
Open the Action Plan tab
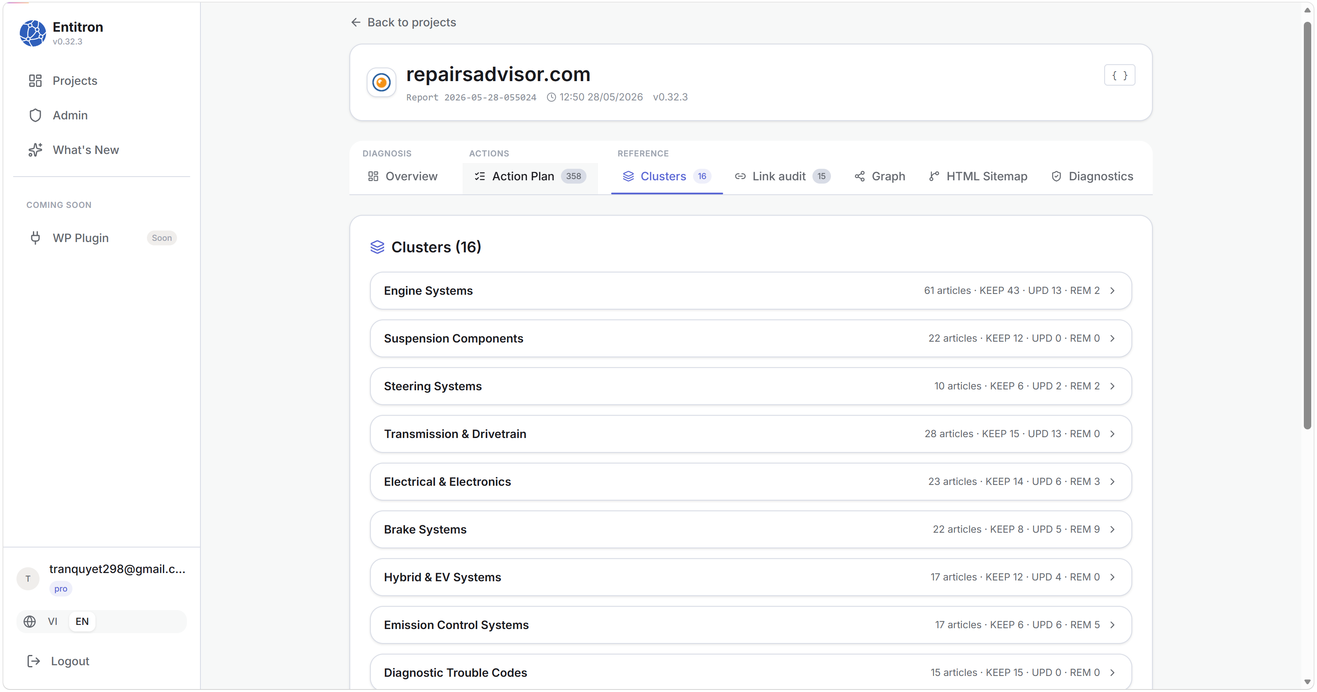pyautogui.click(x=530, y=177)
